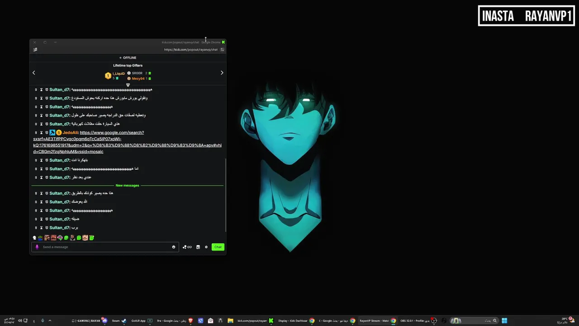Click the 'Lifetime top Gifters' heading

point(128,66)
